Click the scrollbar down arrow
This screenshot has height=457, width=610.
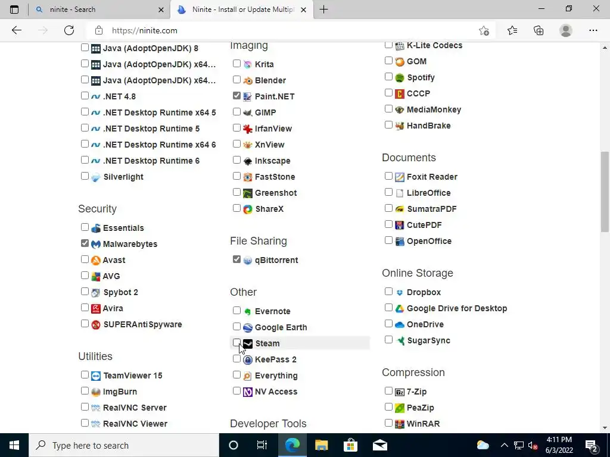point(605,428)
